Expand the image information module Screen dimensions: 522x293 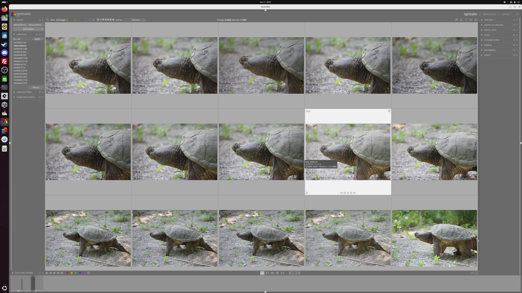click(14, 97)
